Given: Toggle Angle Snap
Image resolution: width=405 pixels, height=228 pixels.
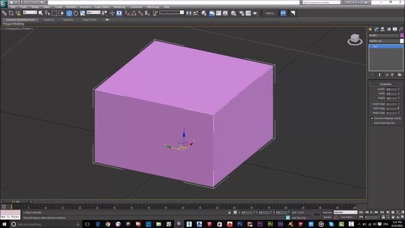Looking at the screenshot, I should pyautogui.click(x=134, y=13).
